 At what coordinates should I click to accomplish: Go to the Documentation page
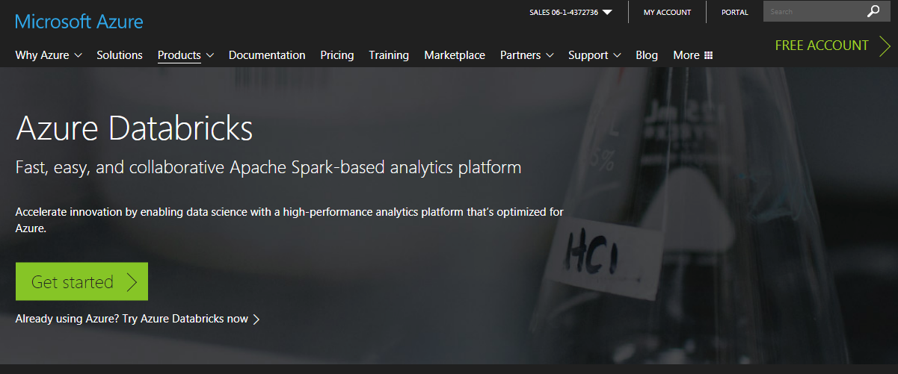(x=267, y=55)
